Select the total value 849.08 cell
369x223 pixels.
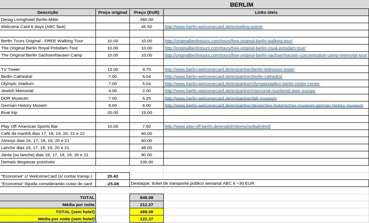pos(146,198)
